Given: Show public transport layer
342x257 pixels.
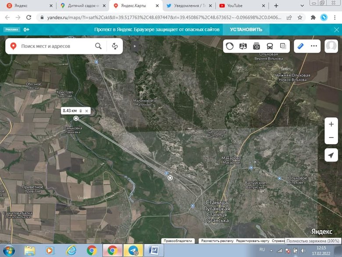Looking at the screenshot, I should [x=270, y=46].
